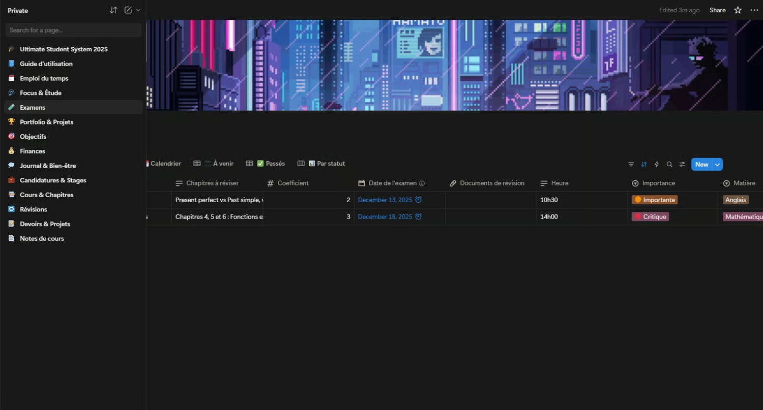
Task: Open Guide d'utilisation page
Action: [x=73, y=64]
